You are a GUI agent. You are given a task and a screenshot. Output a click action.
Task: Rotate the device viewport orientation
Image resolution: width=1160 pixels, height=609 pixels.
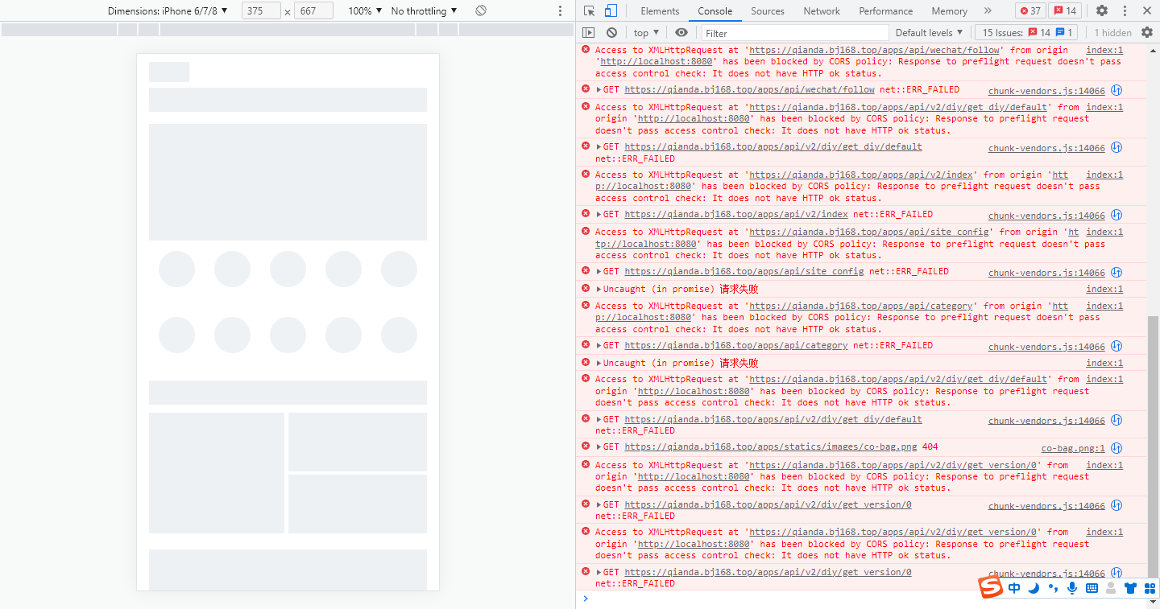click(481, 10)
